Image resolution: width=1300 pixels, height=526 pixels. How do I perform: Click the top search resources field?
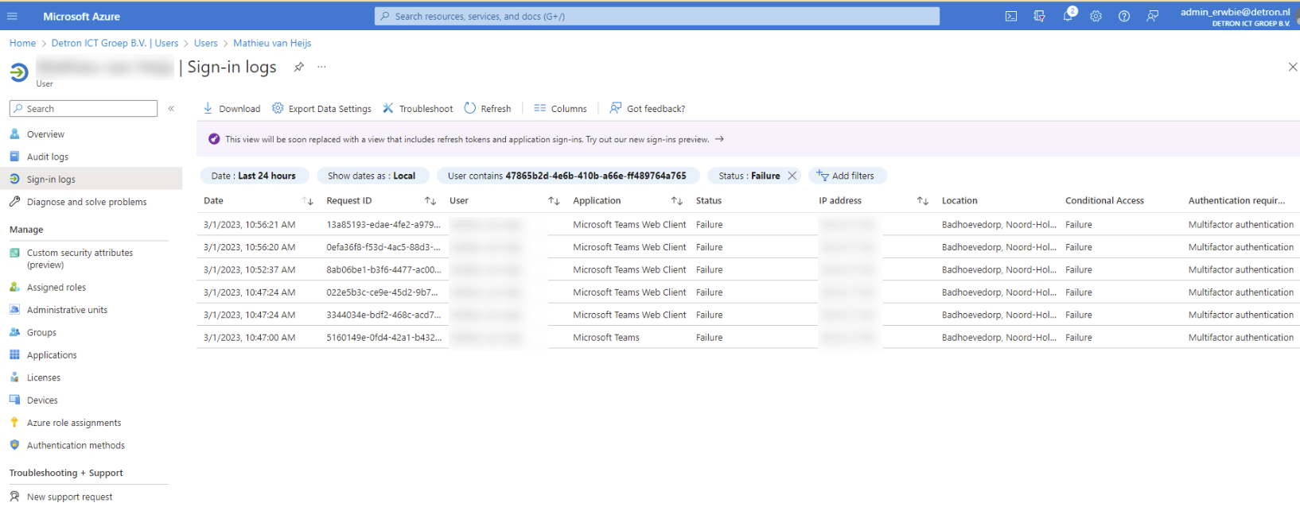[x=656, y=16]
